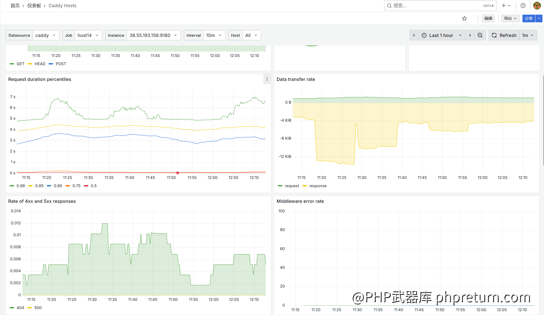
Task: Navigate to 首页 breadcrumb link
Action: coord(15,6)
